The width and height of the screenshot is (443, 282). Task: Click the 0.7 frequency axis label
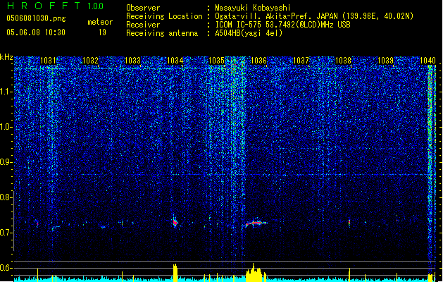click(5, 233)
